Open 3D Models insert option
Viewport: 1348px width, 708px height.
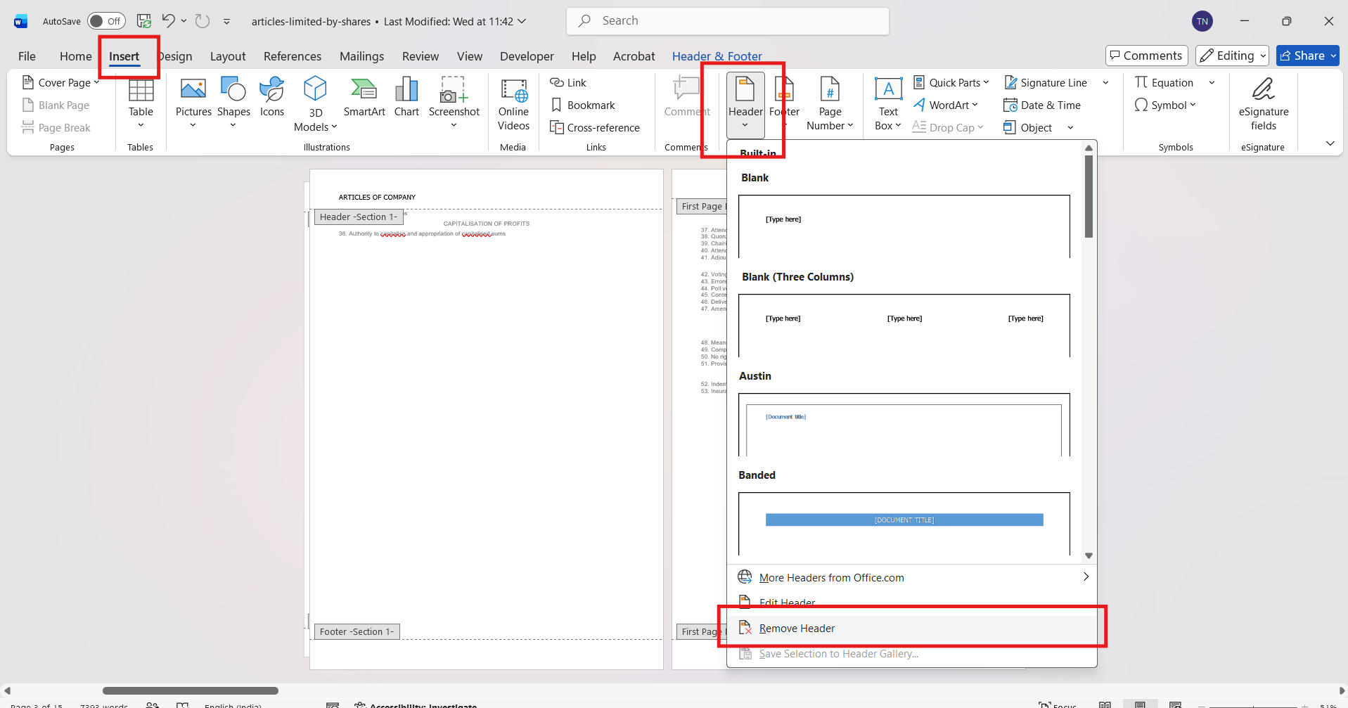tap(316, 104)
